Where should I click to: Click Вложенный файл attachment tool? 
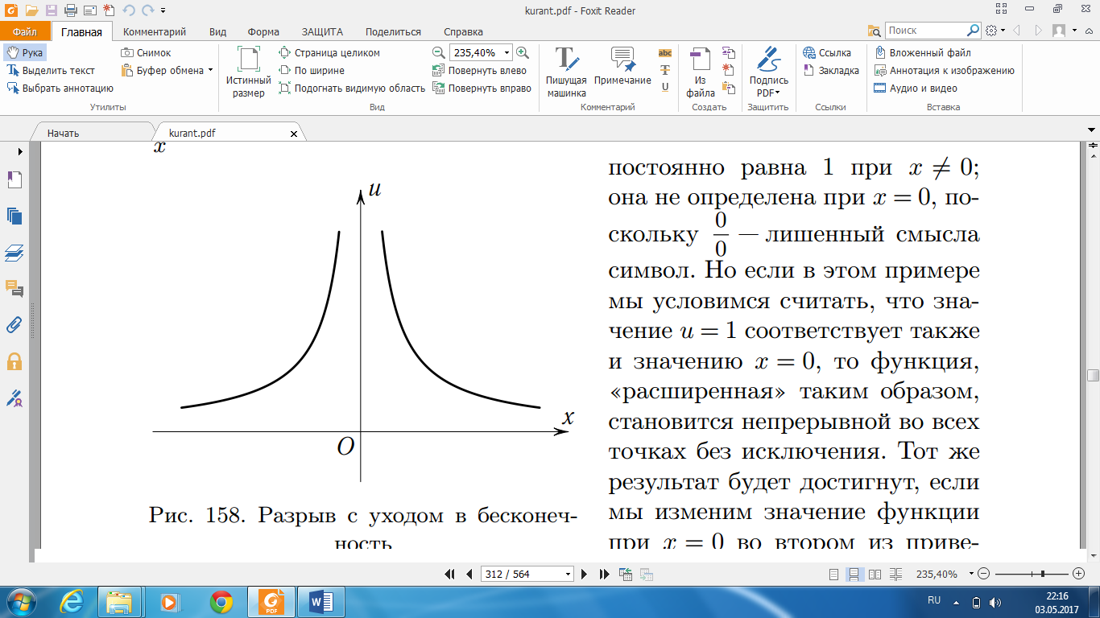click(923, 52)
